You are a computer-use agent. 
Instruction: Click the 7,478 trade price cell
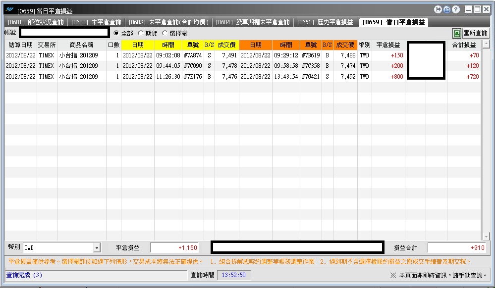coord(226,66)
